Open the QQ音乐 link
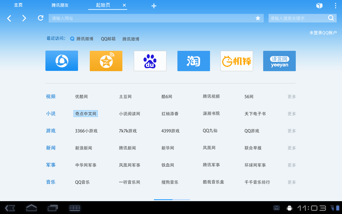342x214 pixels. [82, 182]
